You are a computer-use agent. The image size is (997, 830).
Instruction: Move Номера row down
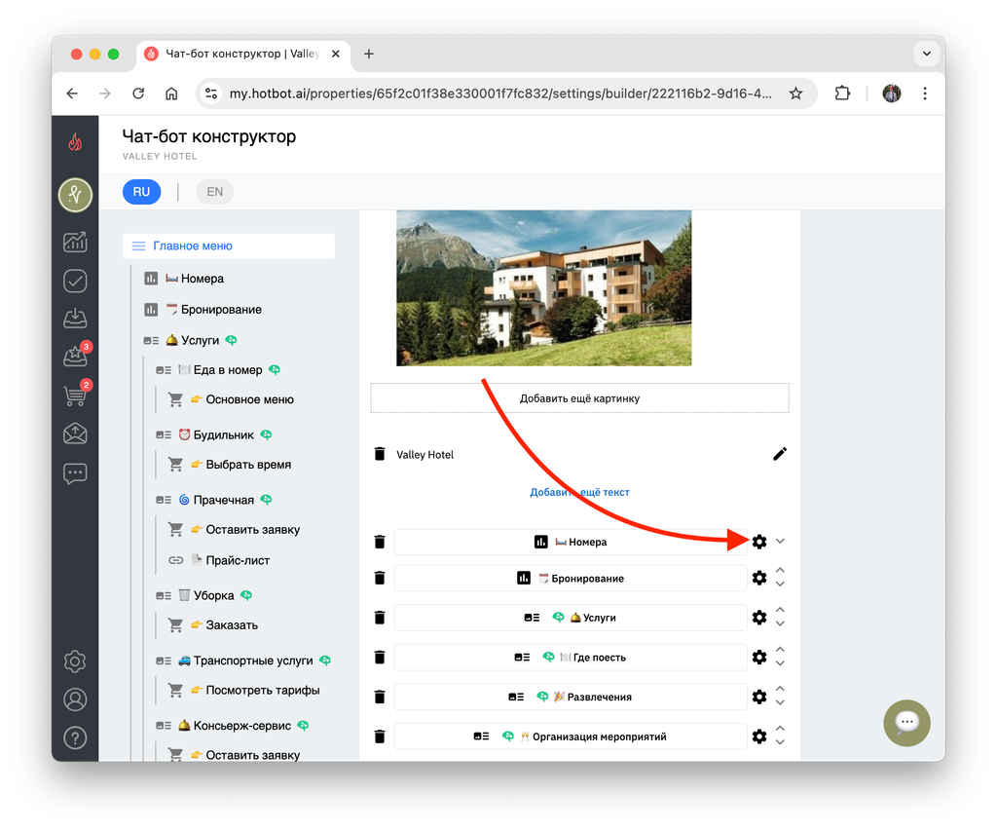(x=780, y=542)
